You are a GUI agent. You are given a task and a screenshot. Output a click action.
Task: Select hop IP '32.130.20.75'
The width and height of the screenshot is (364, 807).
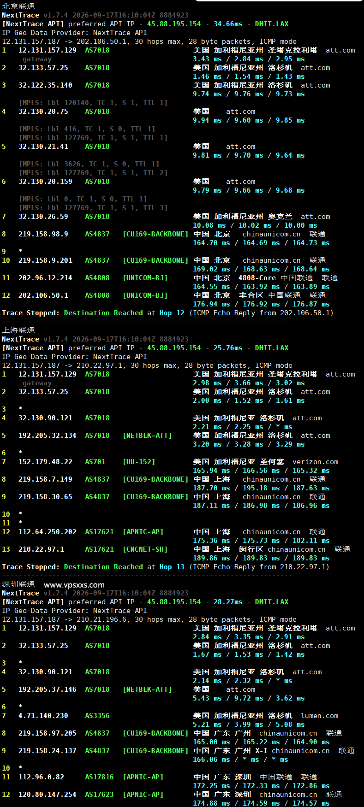tap(43, 112)
